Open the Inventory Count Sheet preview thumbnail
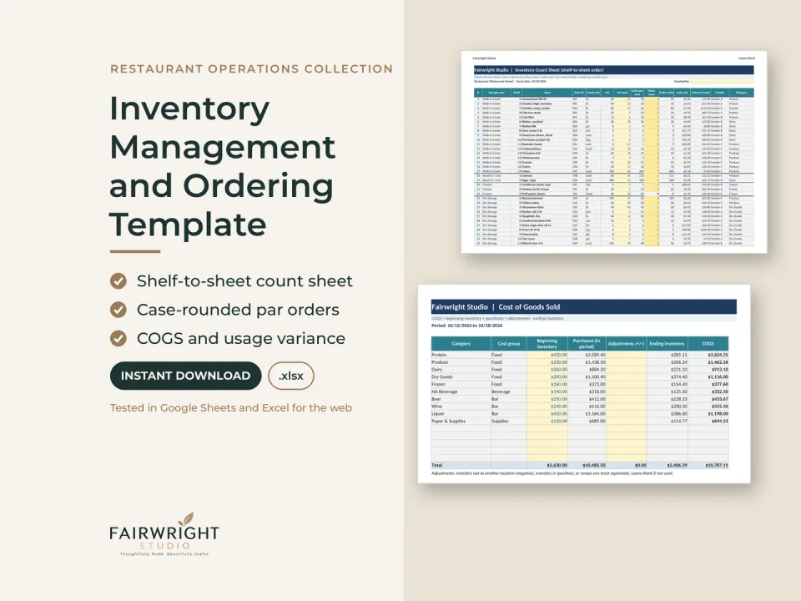The width and height of the screenshot is (801, 601). (x=613, y=152)
